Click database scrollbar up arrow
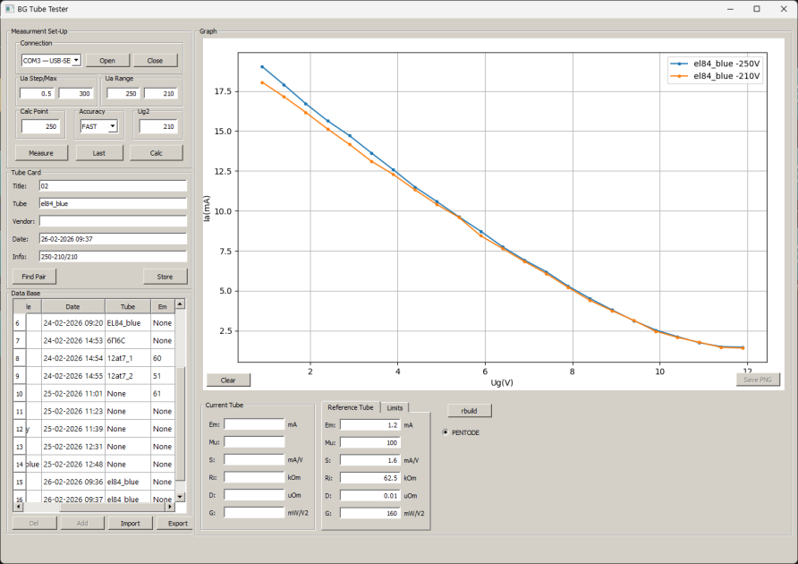 click(180, 304)
